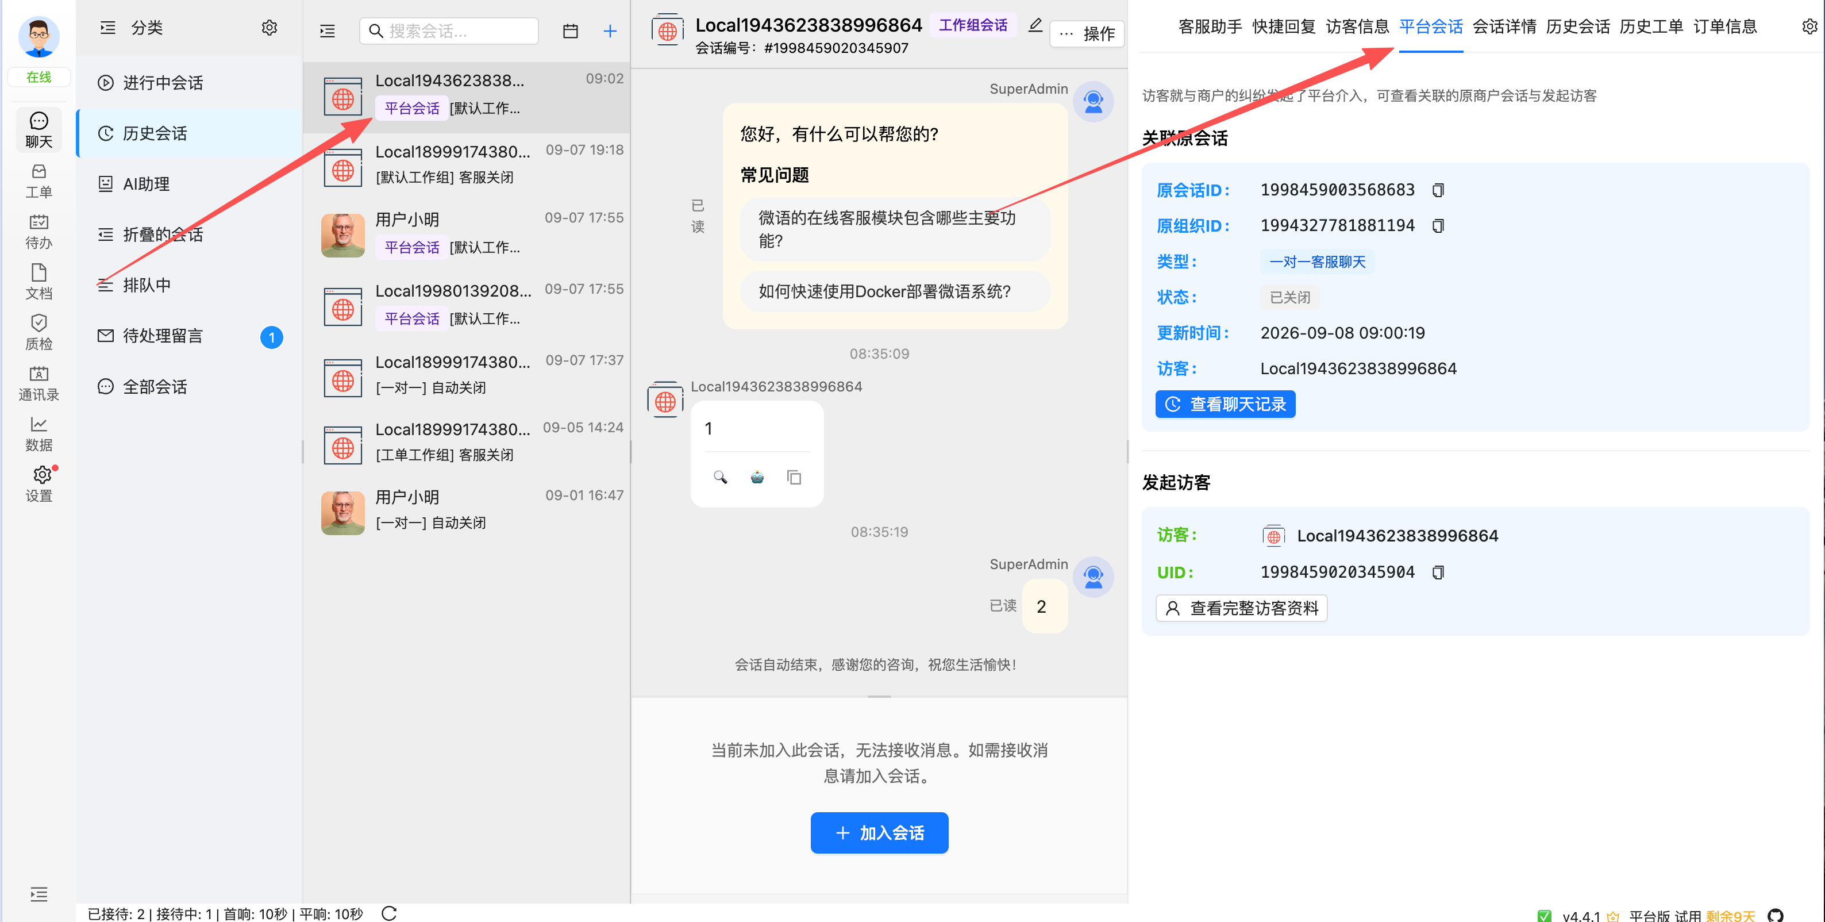Open the 工单 tickets sidebar icon

[38, 182]
